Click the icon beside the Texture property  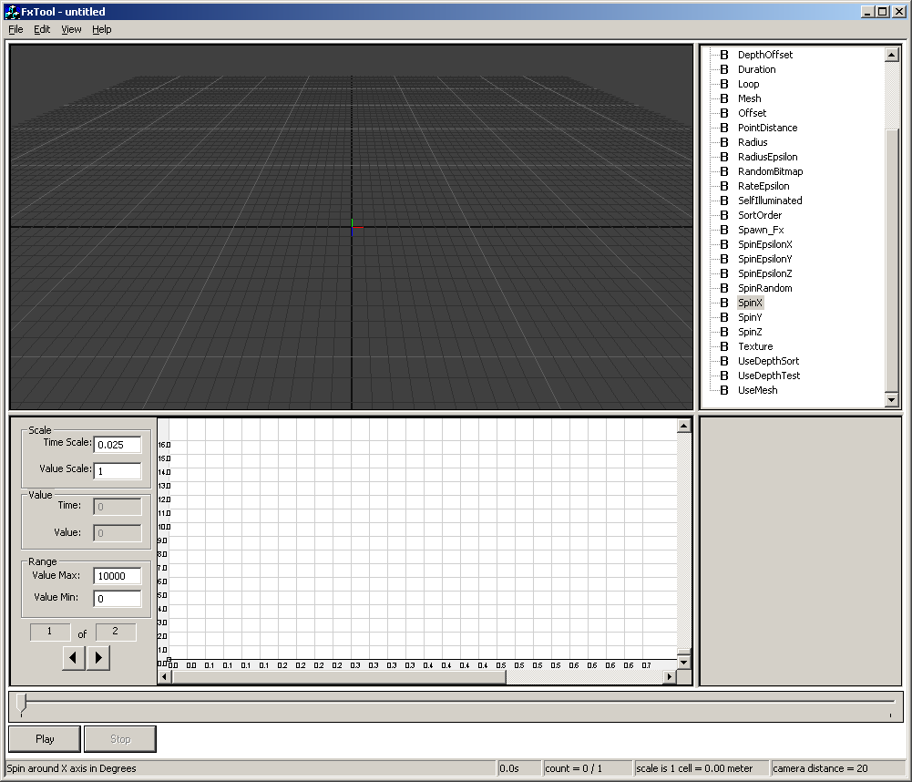click(x=724, y=346)
